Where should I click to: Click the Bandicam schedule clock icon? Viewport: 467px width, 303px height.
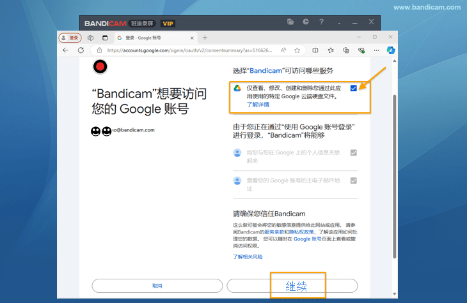pos(306,22)
